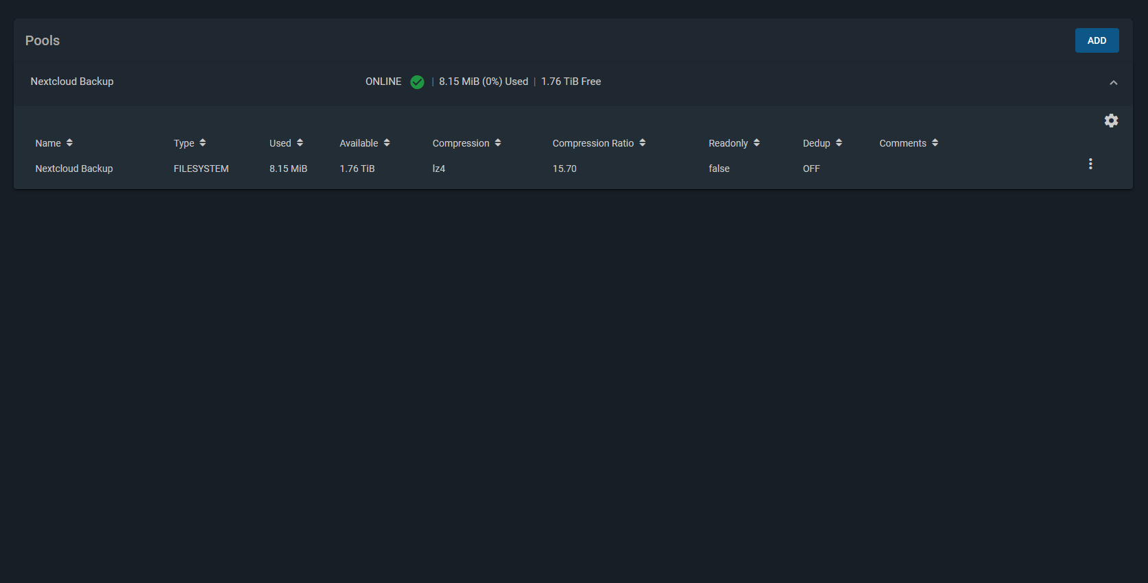
Task: Collapse the Nextcloud Backup pool panel
Action: pos(1113,83)
